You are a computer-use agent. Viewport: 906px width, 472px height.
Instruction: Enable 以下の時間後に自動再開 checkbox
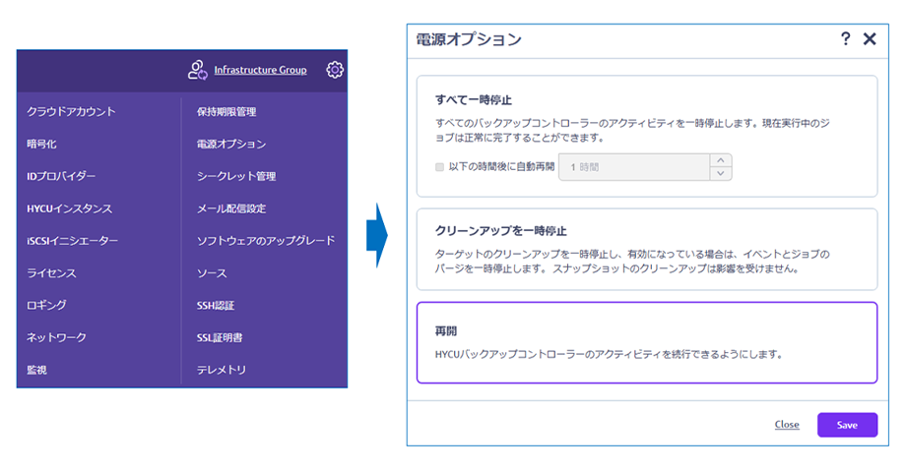440,167
